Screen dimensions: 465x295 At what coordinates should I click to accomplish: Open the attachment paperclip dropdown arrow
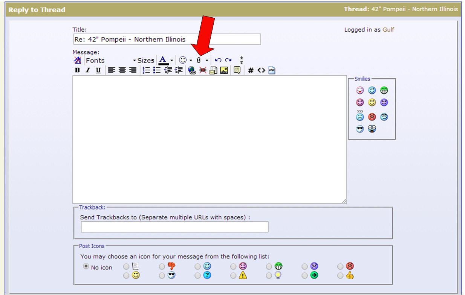click(207, 61)
